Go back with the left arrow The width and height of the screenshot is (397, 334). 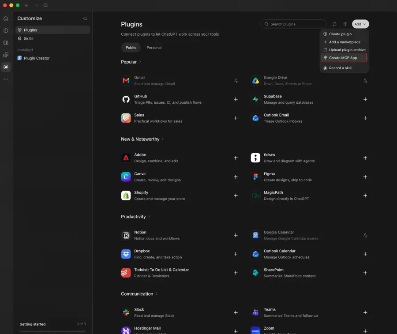[x=26, y=5]
